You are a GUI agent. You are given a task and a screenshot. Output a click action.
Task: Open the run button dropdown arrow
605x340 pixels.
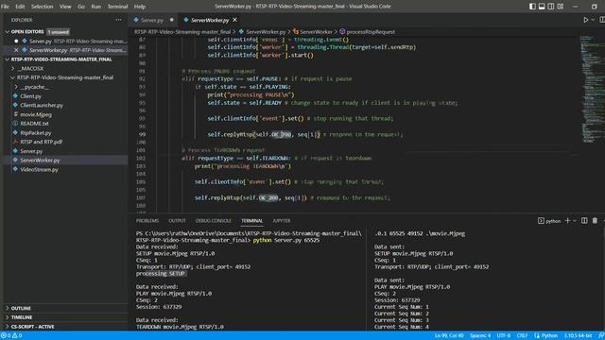pos(593,20)
